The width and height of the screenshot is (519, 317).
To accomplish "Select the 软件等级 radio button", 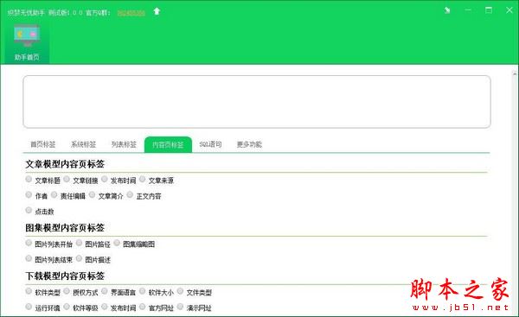I will pyautogui.click(x=67, y=307).
